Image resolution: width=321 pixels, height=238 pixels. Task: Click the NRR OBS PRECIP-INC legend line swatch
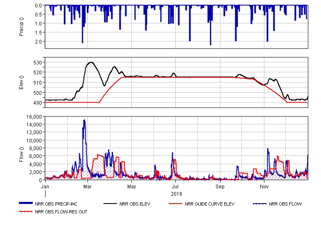26,204
